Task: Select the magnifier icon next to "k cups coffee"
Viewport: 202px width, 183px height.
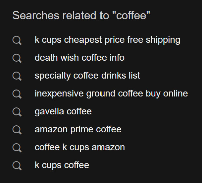Action: click(17, 166)
